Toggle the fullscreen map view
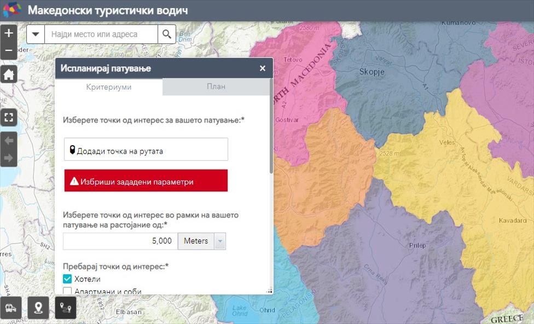The width and height of the screenshot is (534, 324). [9, 118]
